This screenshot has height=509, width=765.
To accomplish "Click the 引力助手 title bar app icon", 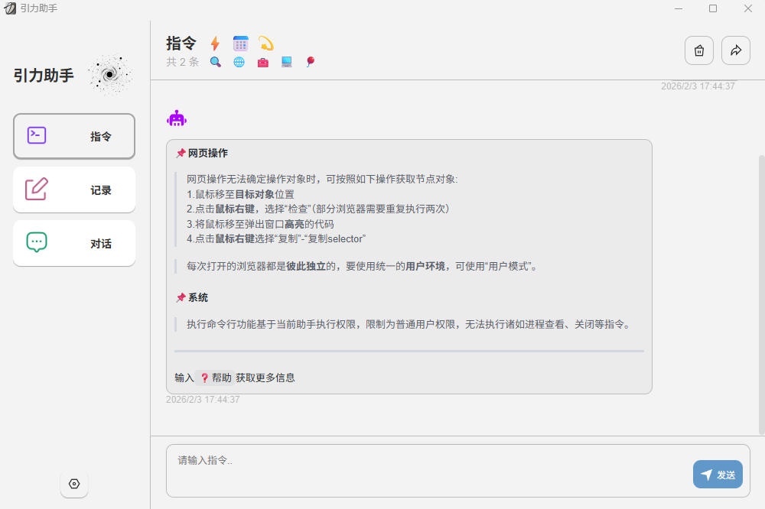I will tap(10, 8).
